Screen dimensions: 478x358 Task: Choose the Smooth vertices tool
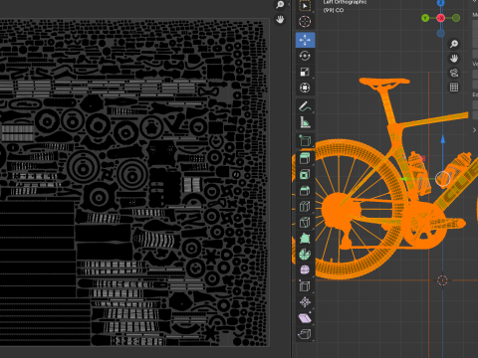tap(305, 270)
